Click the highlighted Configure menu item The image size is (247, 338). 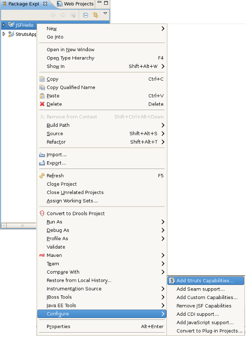coord(102,314)
